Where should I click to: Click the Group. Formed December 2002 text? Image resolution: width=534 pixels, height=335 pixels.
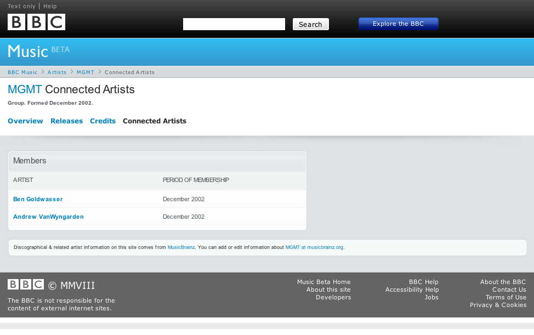tap(50, 103)
